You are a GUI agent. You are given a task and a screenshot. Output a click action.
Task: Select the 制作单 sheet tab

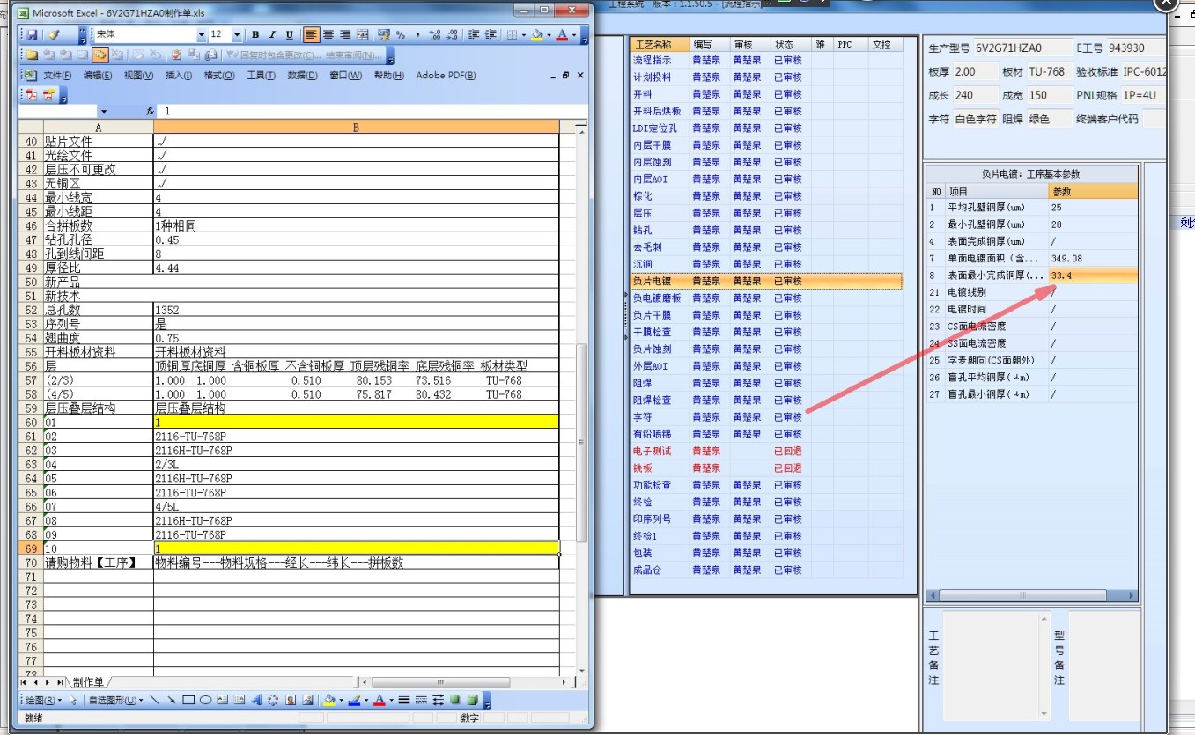point(88,682)
